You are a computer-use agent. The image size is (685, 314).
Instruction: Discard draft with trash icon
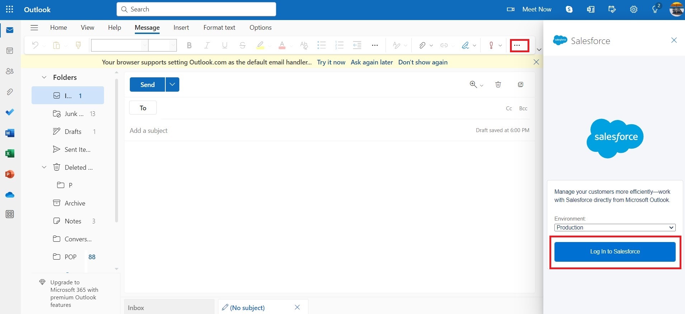click(x=498, y=84)
